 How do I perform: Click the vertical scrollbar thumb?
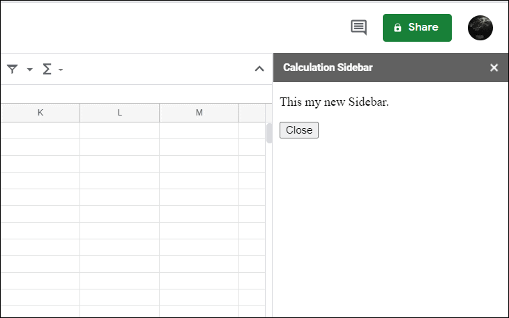268,134
